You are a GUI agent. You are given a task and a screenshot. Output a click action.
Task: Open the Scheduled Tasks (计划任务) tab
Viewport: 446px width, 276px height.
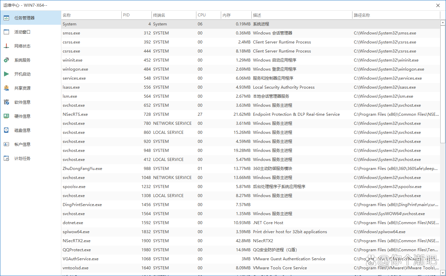point(22,159)
